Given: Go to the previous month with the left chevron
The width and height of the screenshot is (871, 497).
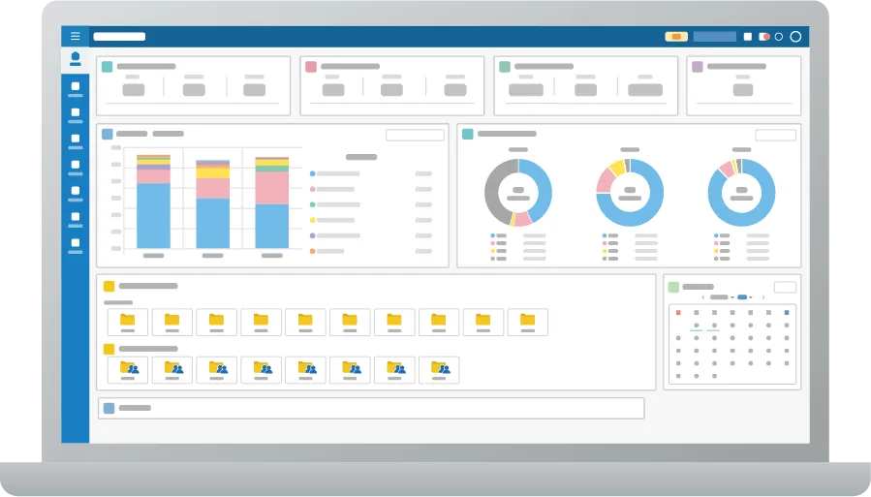Looking at the screenshot, I should pyautogui.click(x=703, y=297).
